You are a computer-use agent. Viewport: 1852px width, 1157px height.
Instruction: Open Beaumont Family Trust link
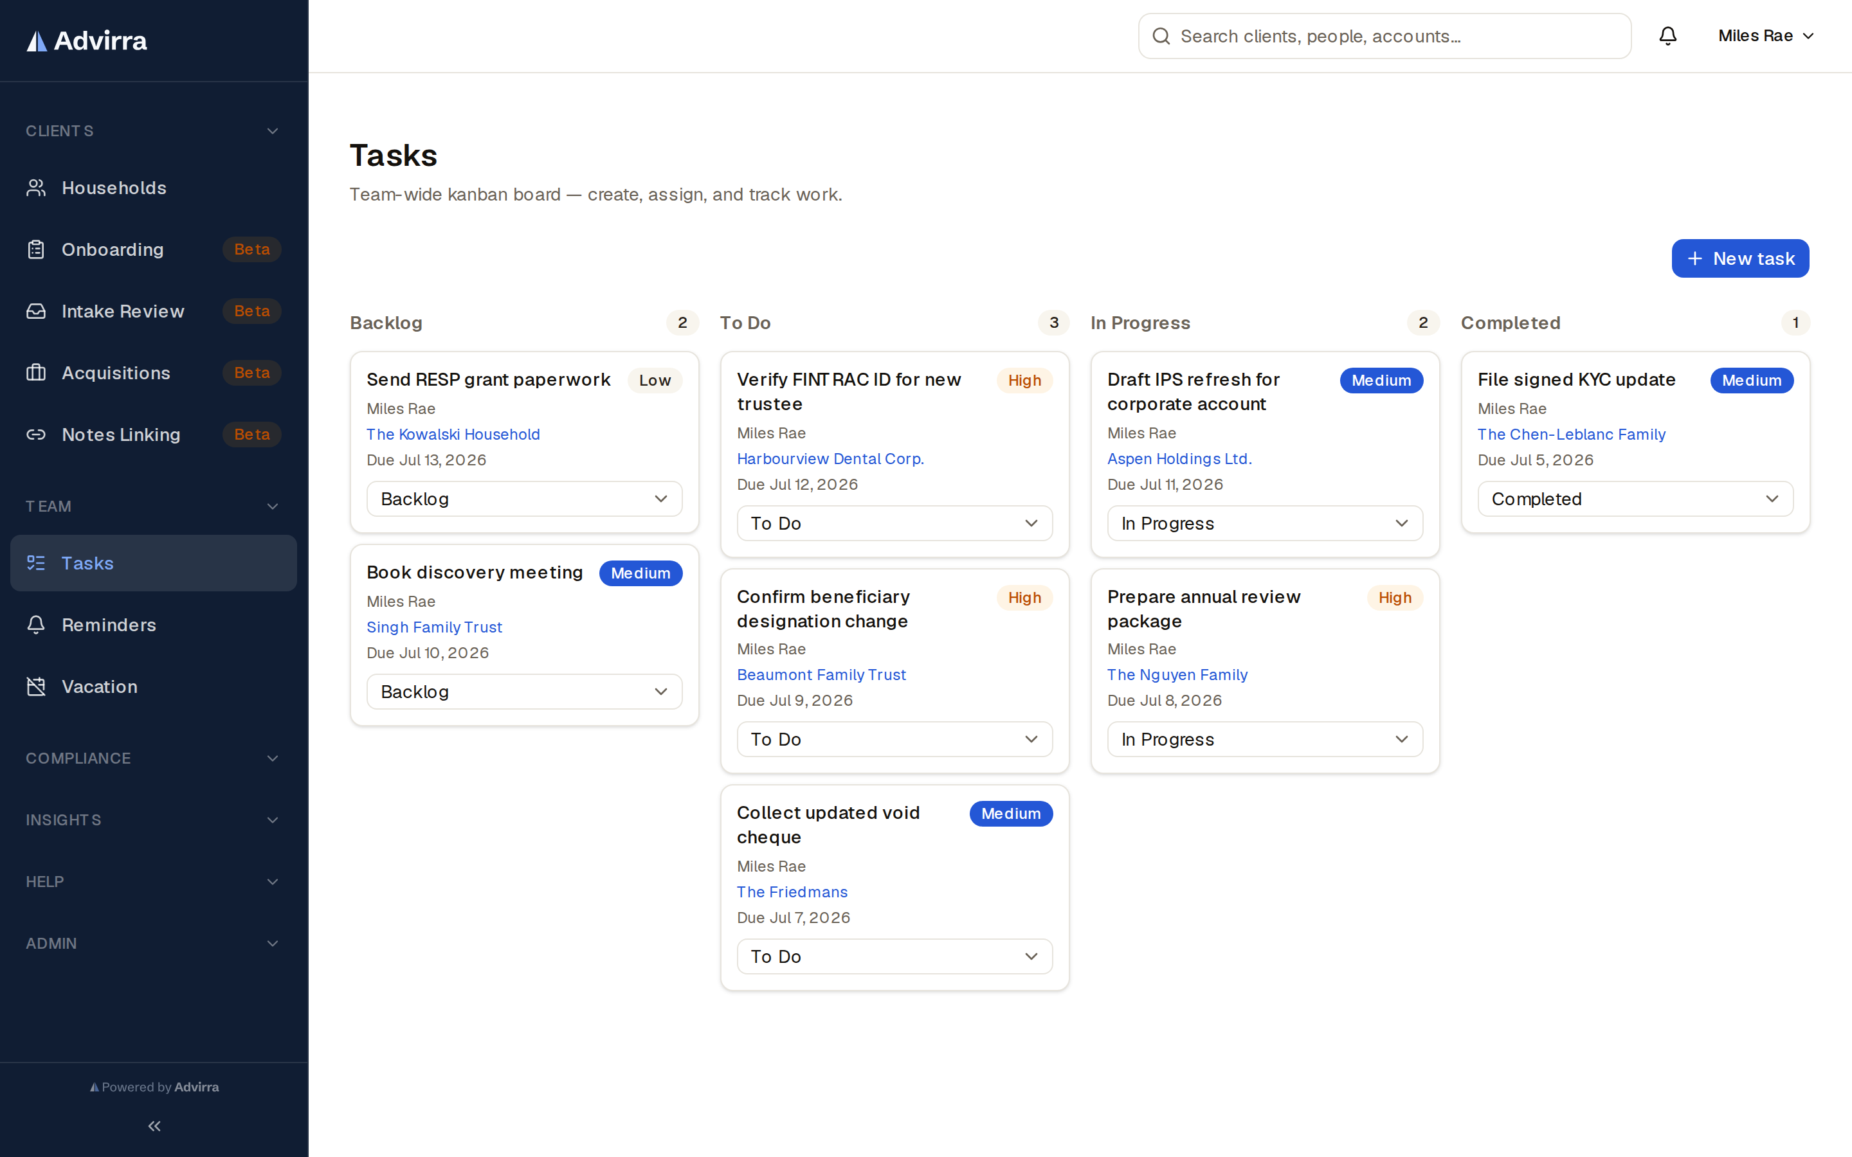(x=821, y=675)
